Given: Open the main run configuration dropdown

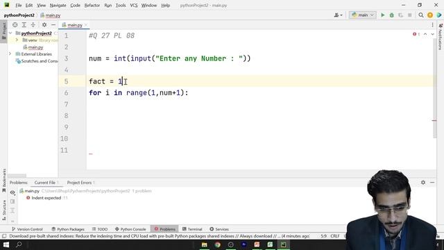Looking at the screenshot, I should (362, 15).
